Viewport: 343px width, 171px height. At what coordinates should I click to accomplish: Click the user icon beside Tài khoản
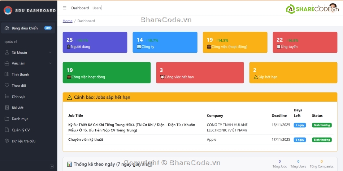7,52
